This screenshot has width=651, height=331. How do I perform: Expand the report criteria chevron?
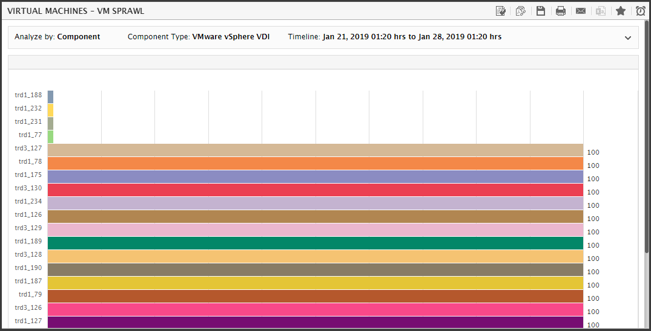(x=628, y=37)
